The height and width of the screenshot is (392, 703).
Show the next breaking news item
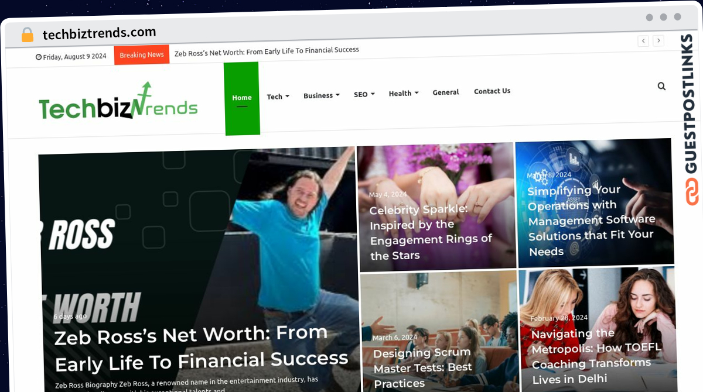658,40
